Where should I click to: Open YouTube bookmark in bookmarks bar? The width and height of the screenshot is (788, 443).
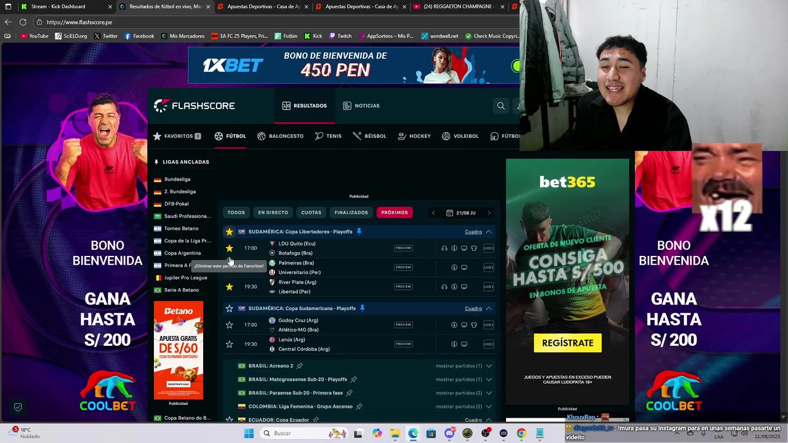click(34, 36)
